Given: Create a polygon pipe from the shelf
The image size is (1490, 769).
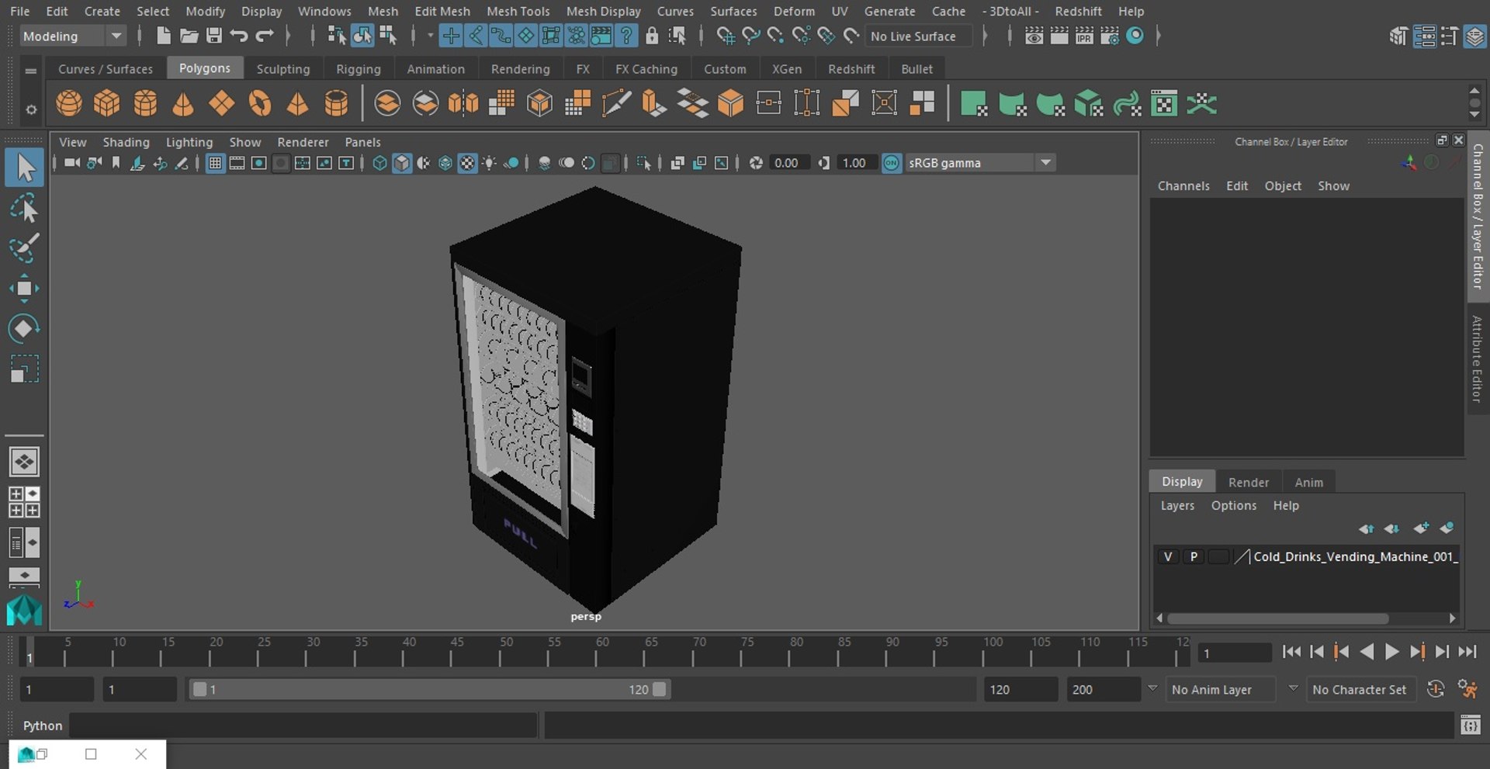Looking at the screenshot, I should click(x=336, y=103).
